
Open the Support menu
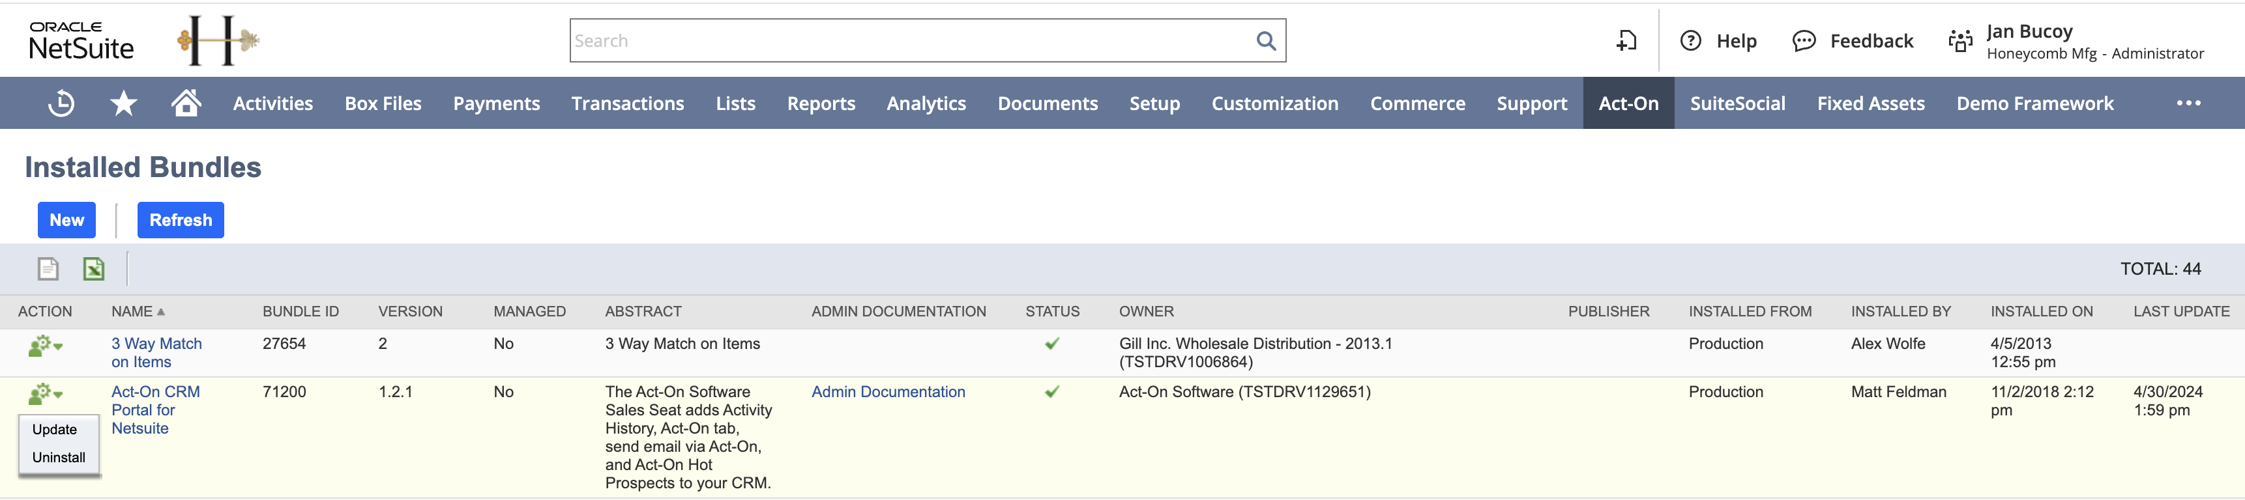(x=1532, y=104)
